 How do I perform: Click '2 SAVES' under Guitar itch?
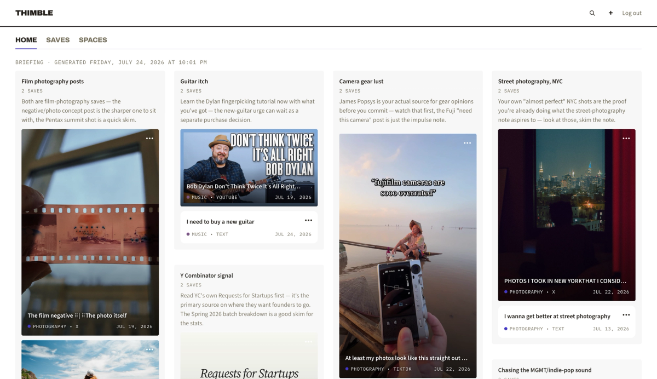[191, 91]
